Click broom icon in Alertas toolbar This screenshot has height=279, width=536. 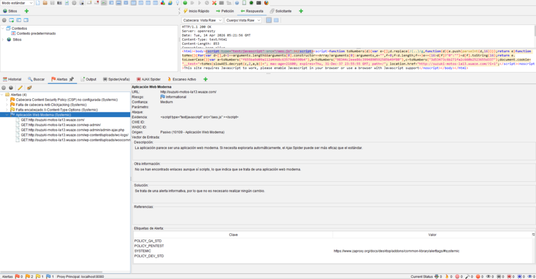(x=29, y=88)
